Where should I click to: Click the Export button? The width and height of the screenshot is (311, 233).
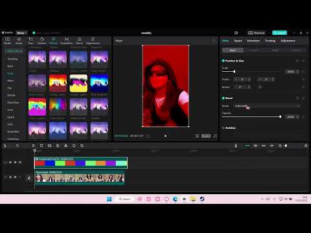click(280, 33)
